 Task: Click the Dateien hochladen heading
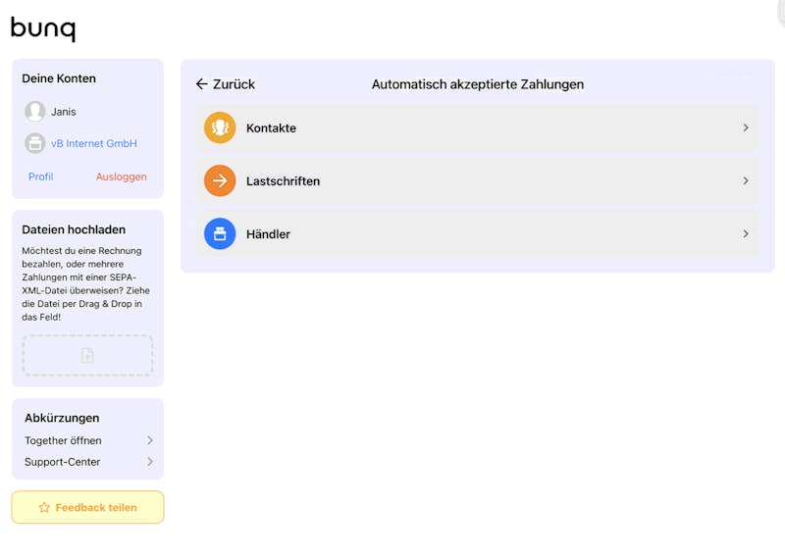point(74,229)
